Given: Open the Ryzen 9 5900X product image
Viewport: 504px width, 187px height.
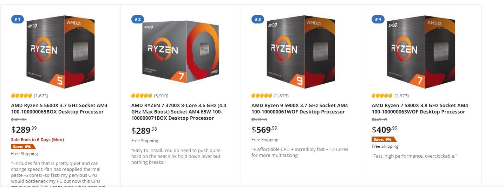Looking at the screenshot, I should pos(301,52).
